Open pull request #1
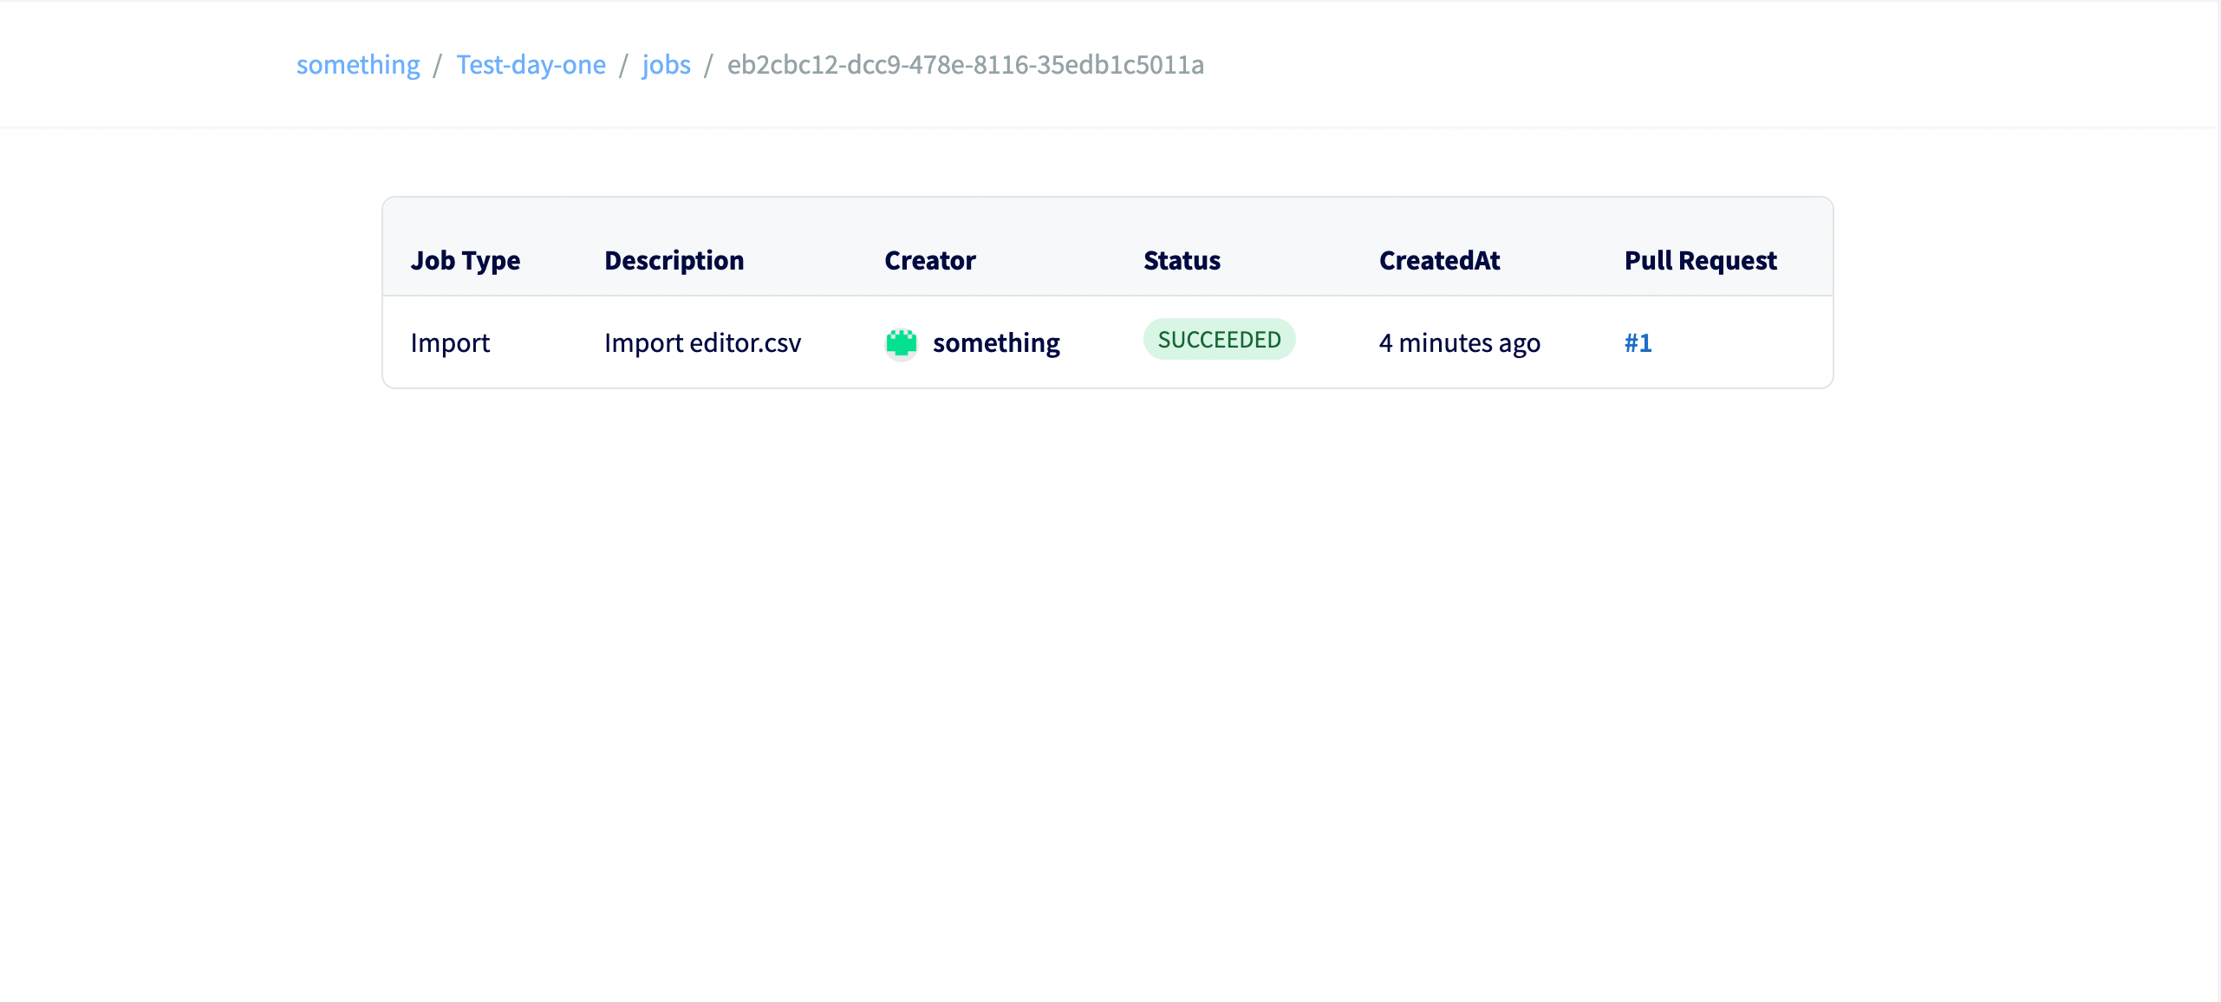 (1638, 342)
